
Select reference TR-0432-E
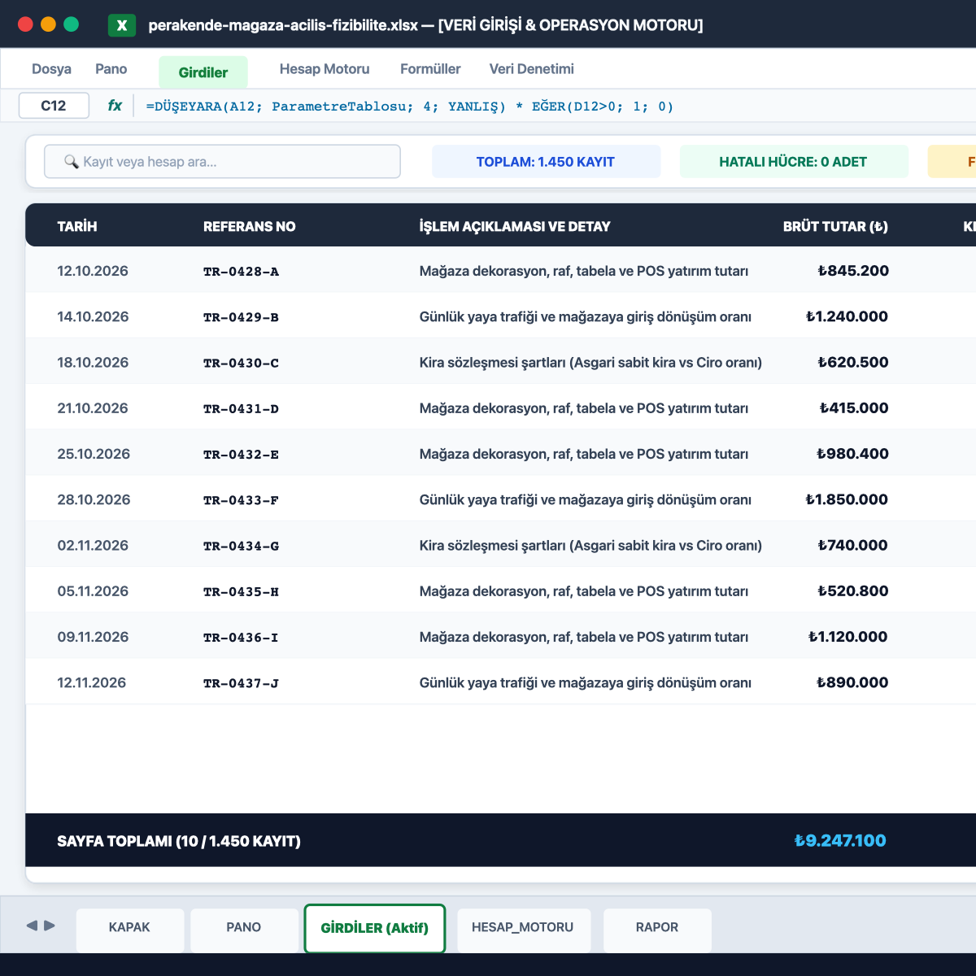coord(241,455)
